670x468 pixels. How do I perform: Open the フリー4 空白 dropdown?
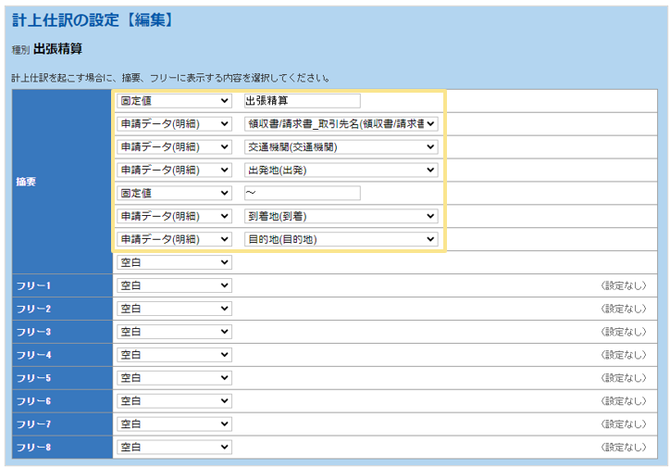pyautogui.click(x=174, y=355)
